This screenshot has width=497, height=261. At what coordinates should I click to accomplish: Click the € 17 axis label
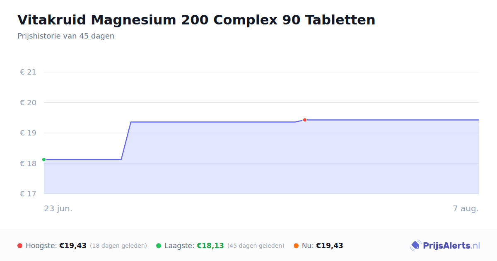28,194
